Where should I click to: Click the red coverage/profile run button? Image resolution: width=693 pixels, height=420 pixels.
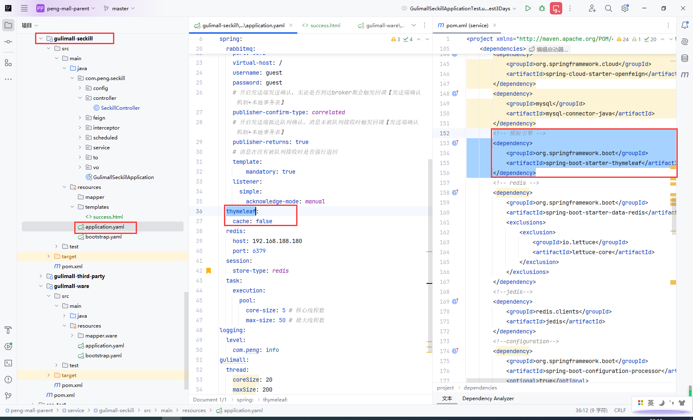click(x=556, y=8)
